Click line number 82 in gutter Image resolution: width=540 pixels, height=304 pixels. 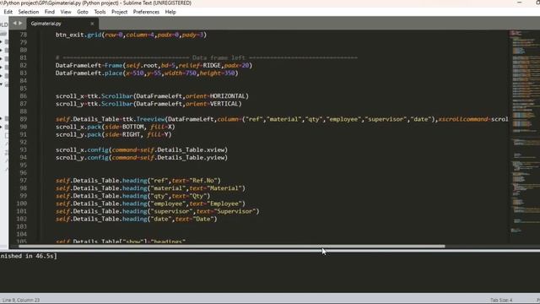23,65
